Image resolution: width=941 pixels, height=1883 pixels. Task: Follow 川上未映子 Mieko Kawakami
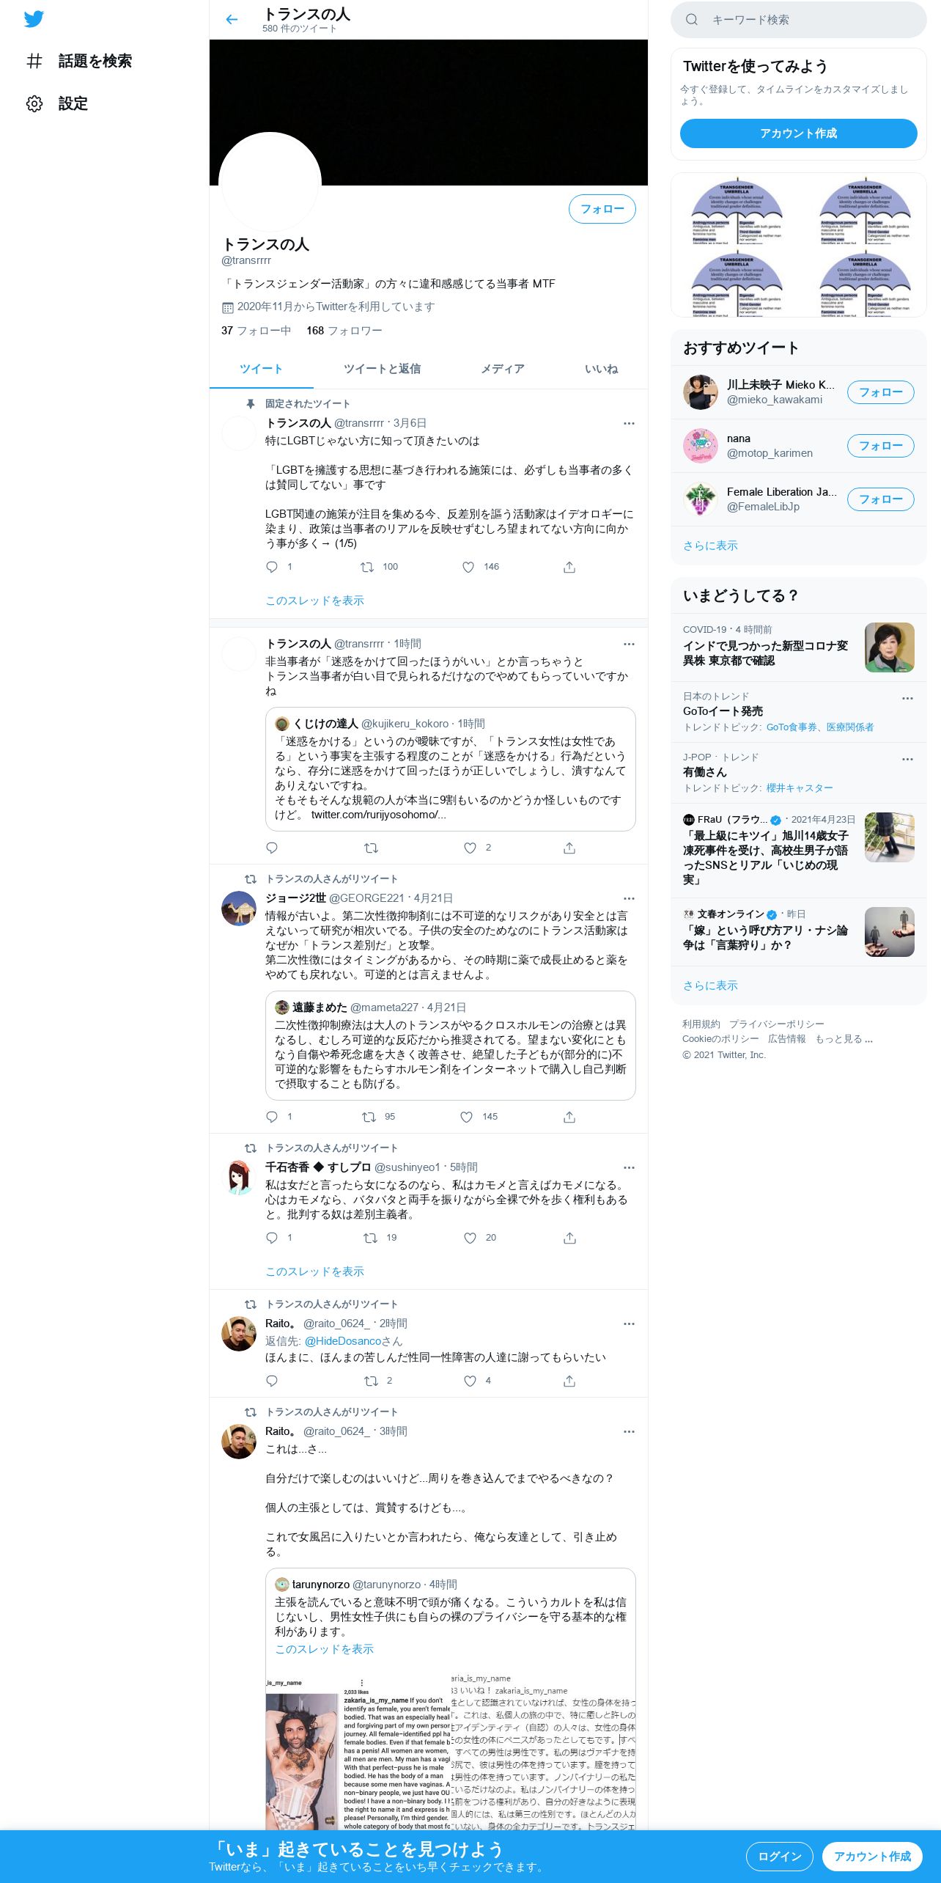[x=881, y=392]
